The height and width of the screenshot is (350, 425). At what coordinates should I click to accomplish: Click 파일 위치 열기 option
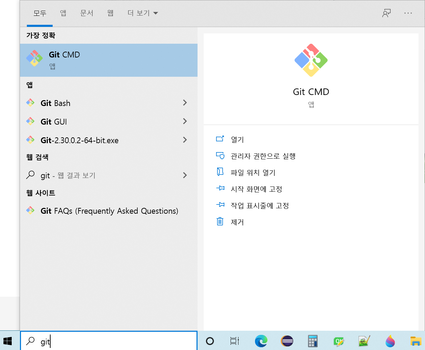tap(253, 173)
